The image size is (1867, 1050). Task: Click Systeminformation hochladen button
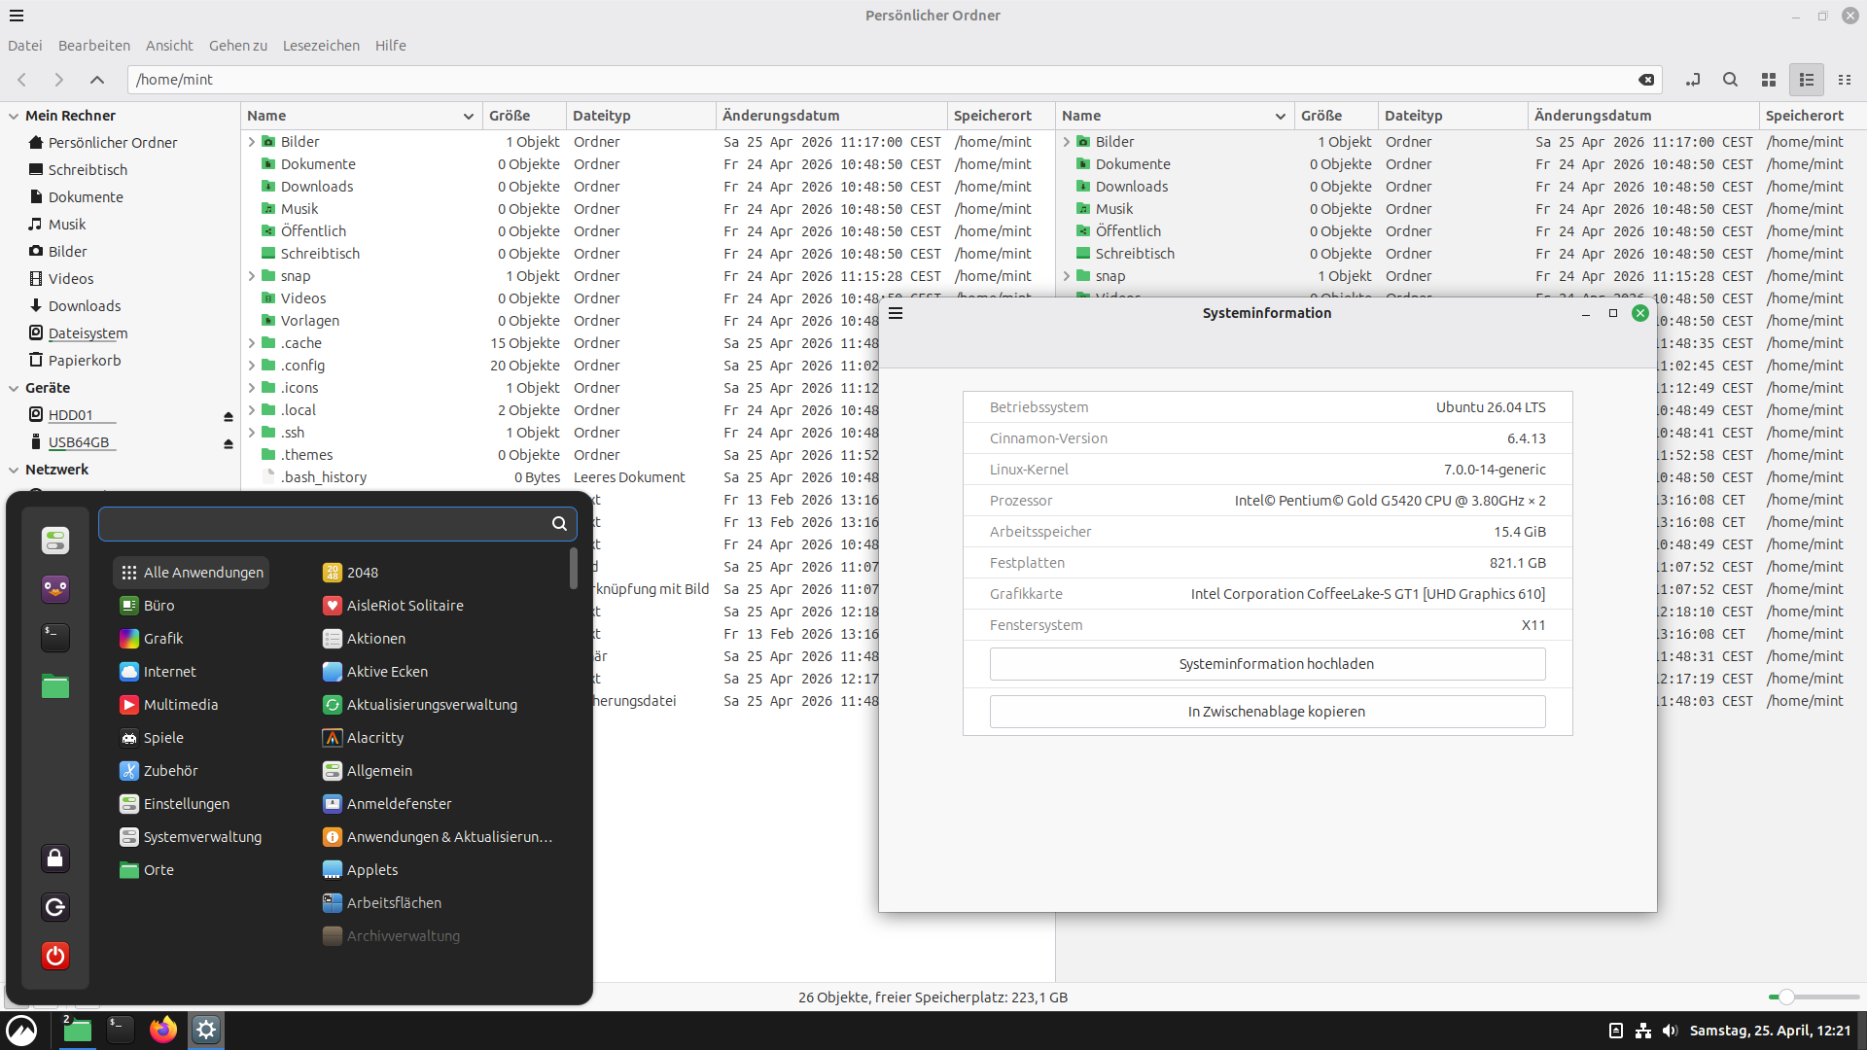(1267, 664)
